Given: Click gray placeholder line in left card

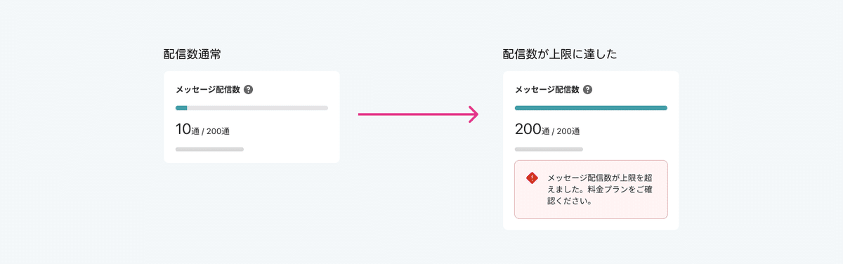Looking at the screenshot, I should tap(209, 150).
